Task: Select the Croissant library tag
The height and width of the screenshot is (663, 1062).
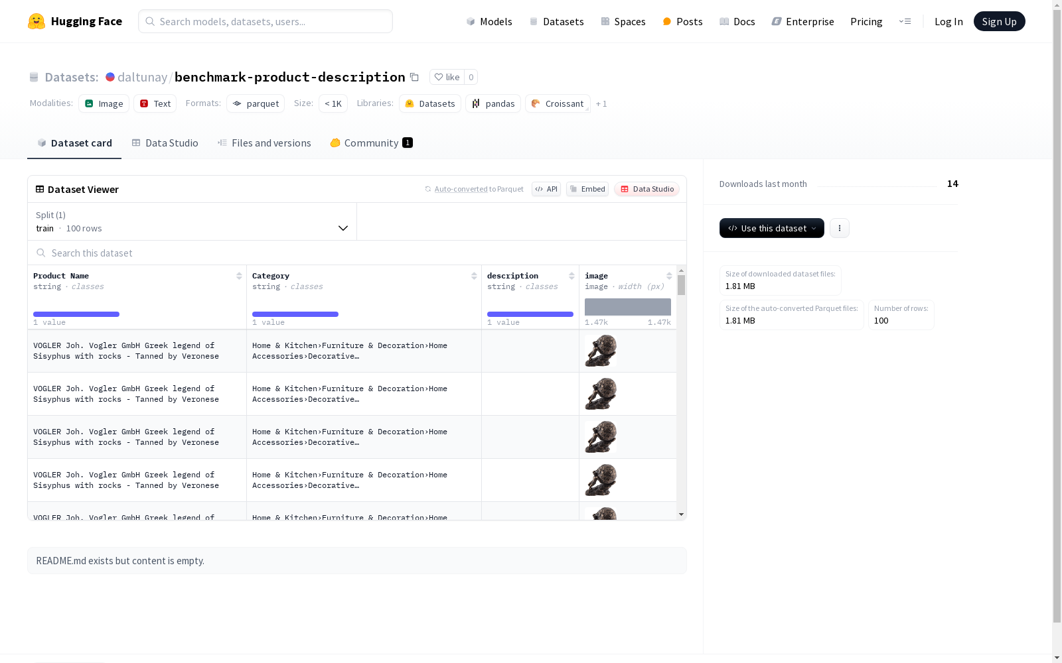Action: [558, 103]
